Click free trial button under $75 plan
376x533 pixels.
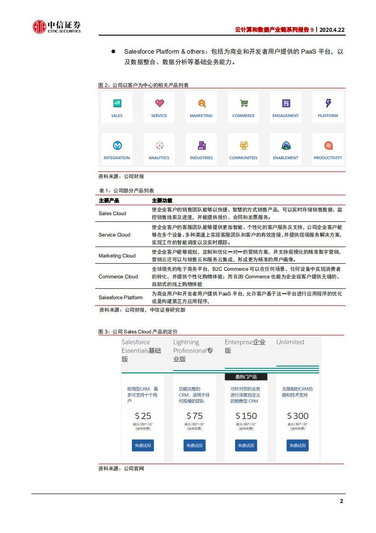click(x=194, y=446)
